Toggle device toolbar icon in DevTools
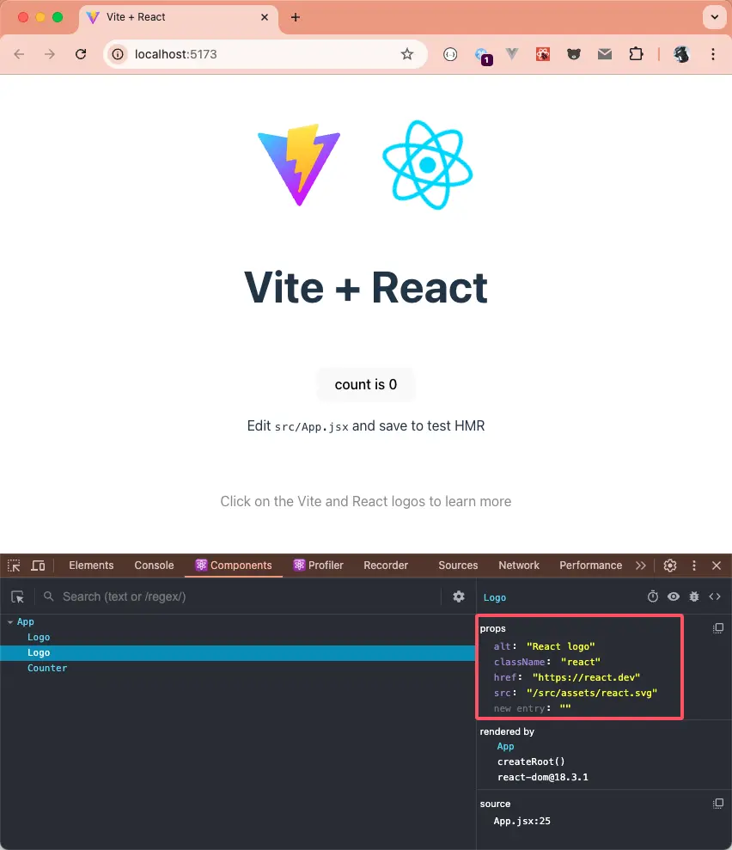The height and width of the screenshot is (850, 732). point(38,566)
